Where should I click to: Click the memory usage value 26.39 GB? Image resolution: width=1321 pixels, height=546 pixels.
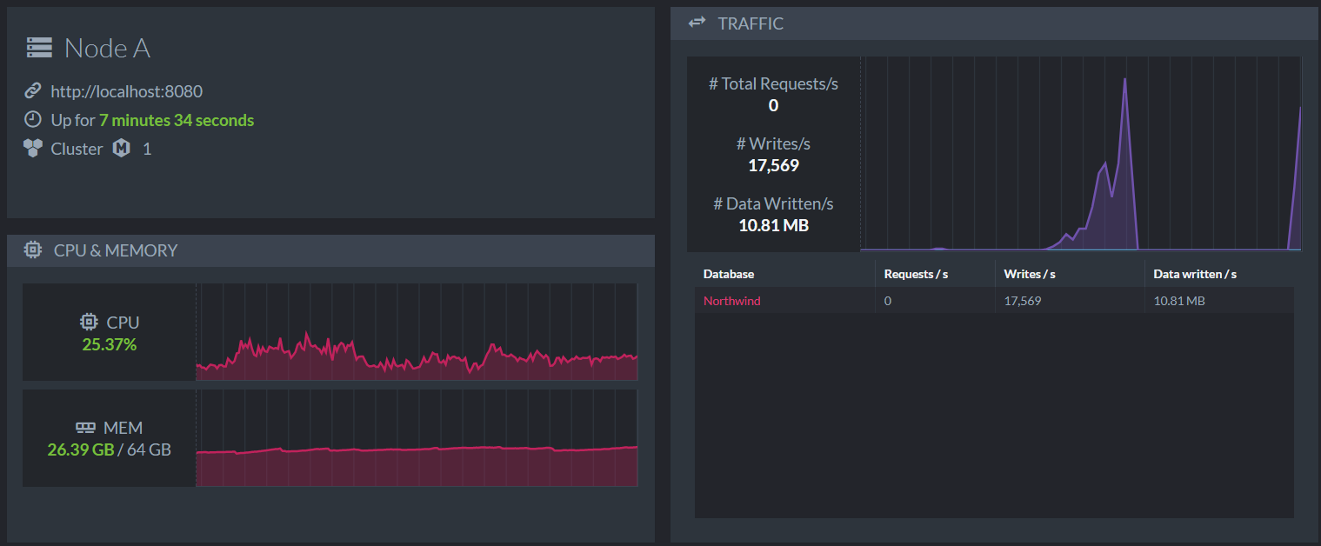point(81,450)
